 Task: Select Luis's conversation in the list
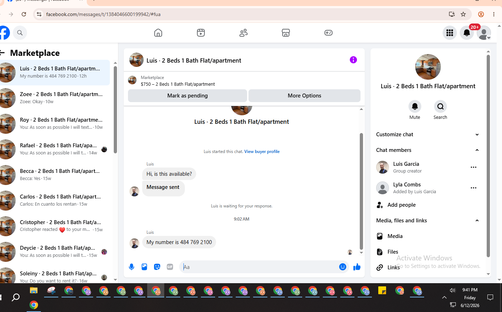[x=55, y=73]
